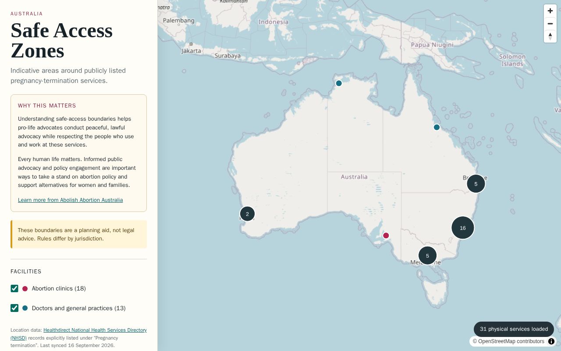The height and width of the screenshot is (351, 561).
Task: Click the 'FACILITIES' section label
Action: pos(26,272)
